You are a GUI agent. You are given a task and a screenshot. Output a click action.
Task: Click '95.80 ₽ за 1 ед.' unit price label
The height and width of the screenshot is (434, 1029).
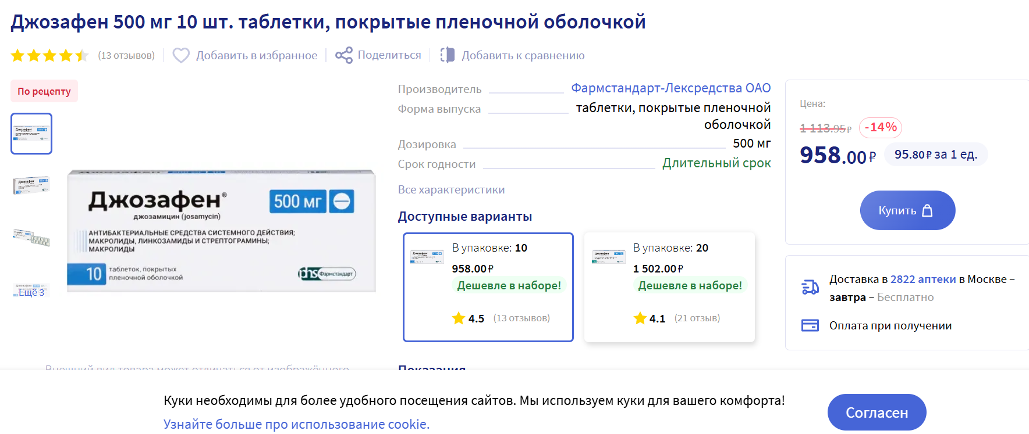(x=936, y=155)
